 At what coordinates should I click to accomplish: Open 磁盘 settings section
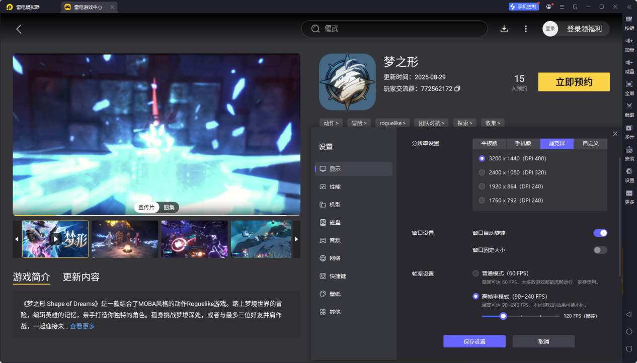click(354, 222)
